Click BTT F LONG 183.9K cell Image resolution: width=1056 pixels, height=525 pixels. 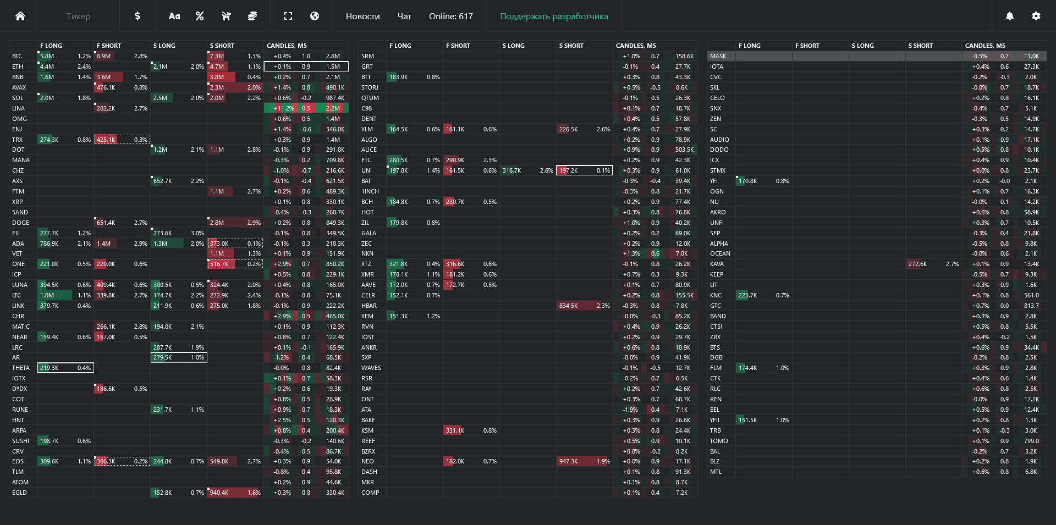click(x=415, y=77)
